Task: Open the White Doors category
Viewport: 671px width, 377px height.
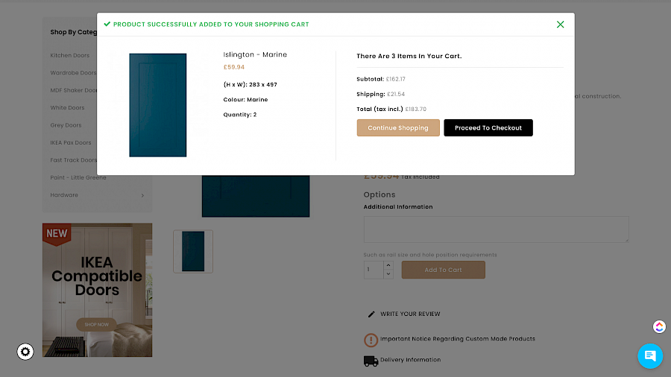Action: click(x=67, y=108)
